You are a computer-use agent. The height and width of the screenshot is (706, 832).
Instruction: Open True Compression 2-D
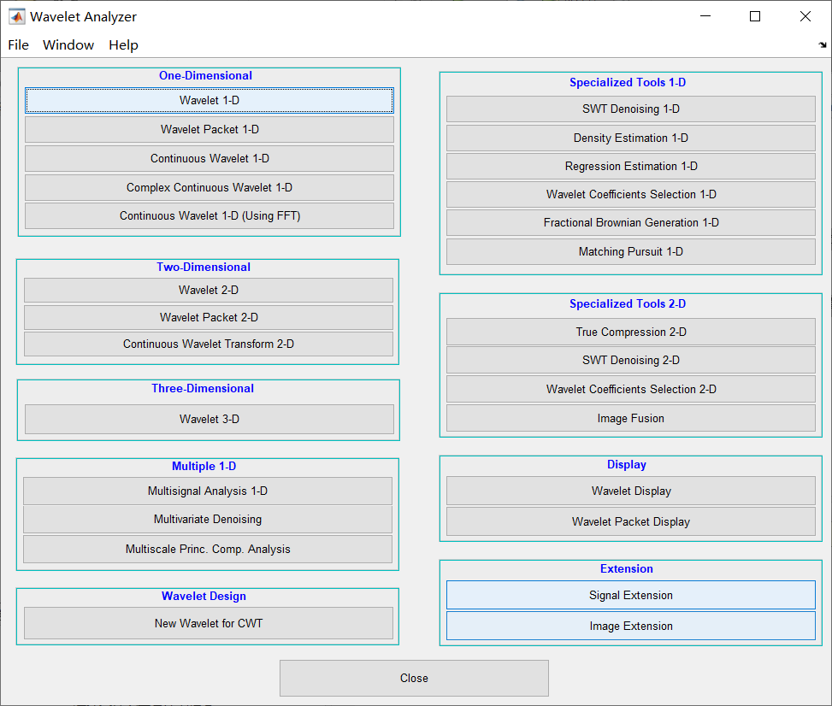tap(630, 332)
